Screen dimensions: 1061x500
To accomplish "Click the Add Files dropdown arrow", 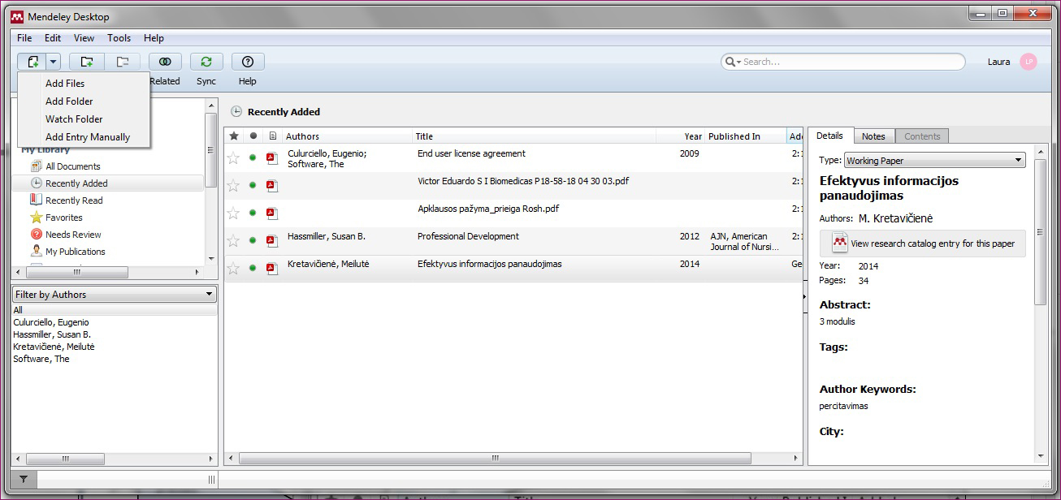I will tap(54, 62).
